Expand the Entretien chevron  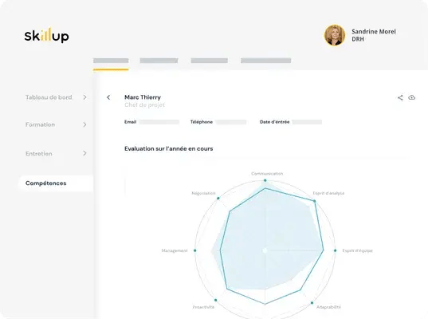[84, 153]
